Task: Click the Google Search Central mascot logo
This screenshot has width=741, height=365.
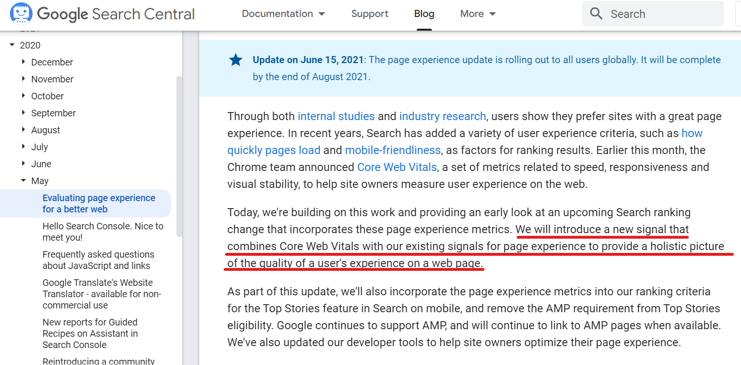Action: click(21, 13)
